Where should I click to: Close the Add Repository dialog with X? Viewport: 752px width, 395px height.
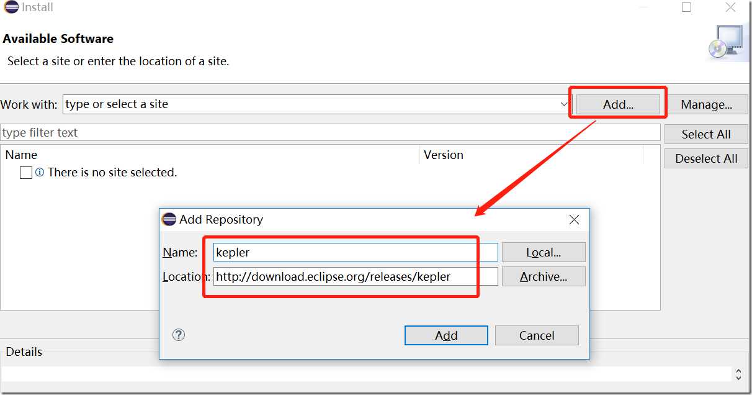pyautogui.click(x=574, y=220)
